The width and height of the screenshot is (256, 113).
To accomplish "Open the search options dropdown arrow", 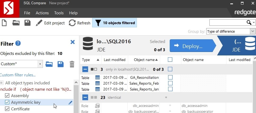I will click(x=254, y=23).
